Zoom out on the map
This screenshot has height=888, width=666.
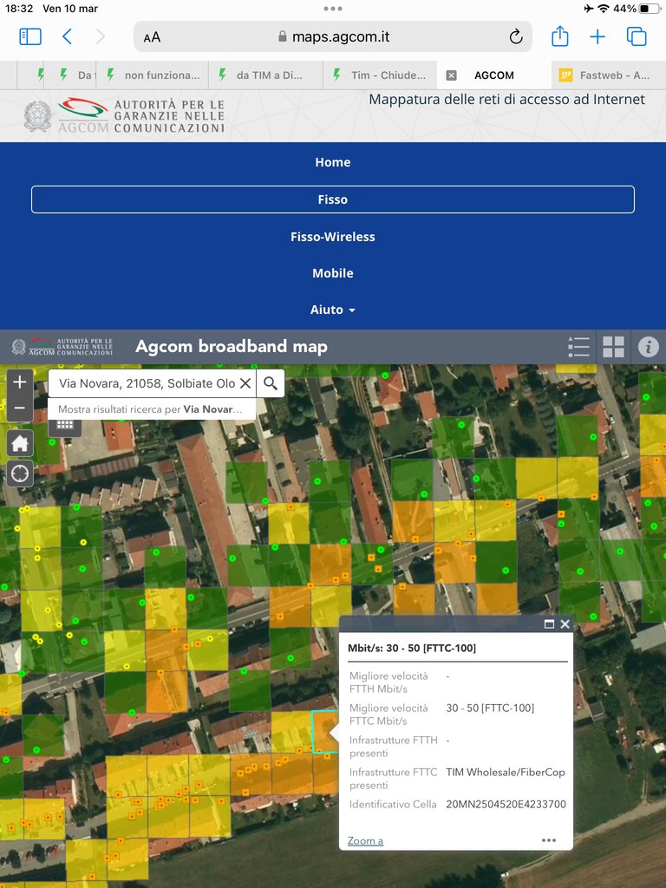pyautogui.click(x=20, y=408)
